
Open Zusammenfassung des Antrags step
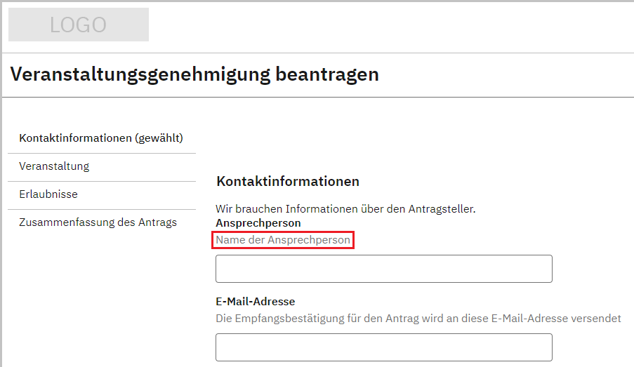98,222
